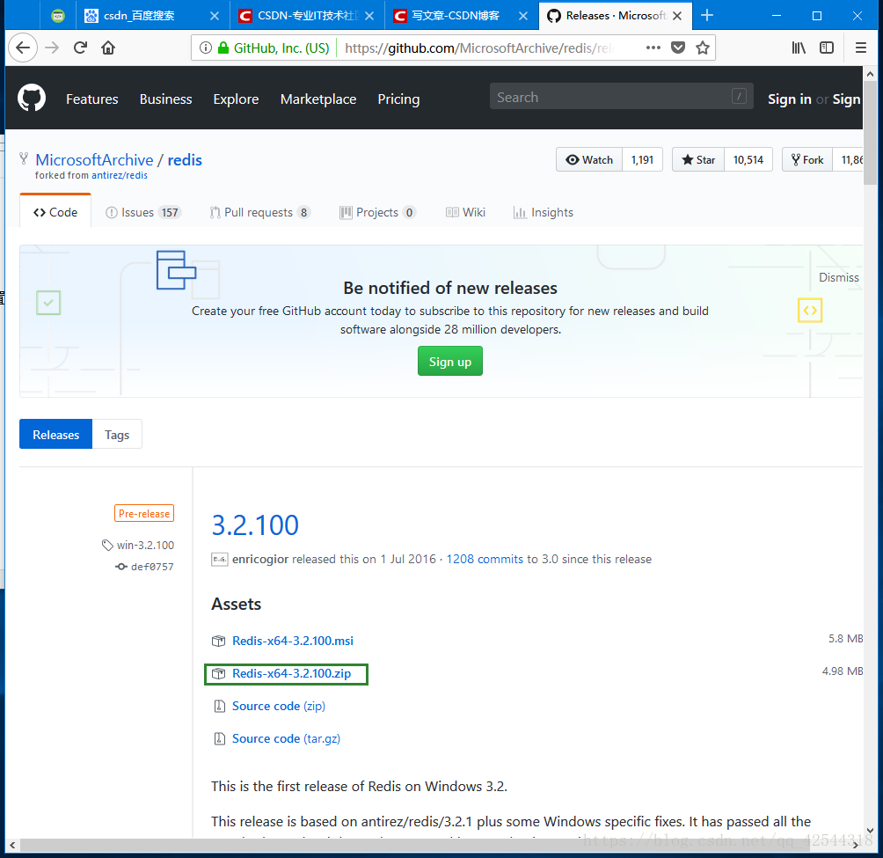Open Pricing in GitHub header
Image resolution: width=883 pixels, height=858 pixels.
coord(398,99)
